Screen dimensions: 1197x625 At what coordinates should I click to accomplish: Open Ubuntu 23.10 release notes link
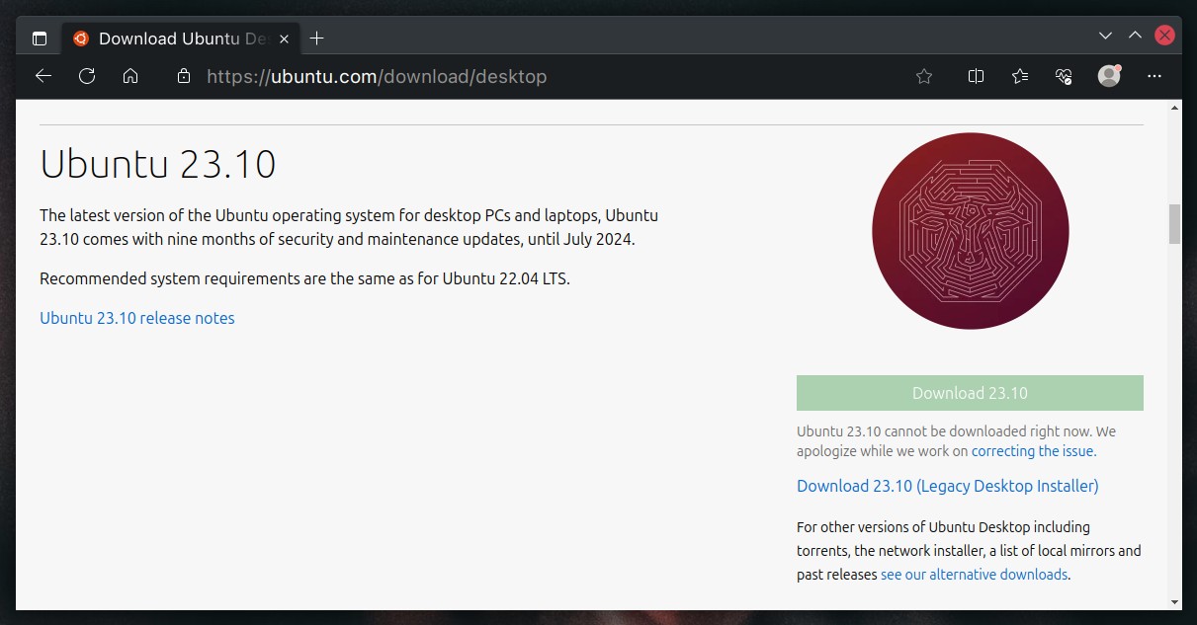point(137,318)
